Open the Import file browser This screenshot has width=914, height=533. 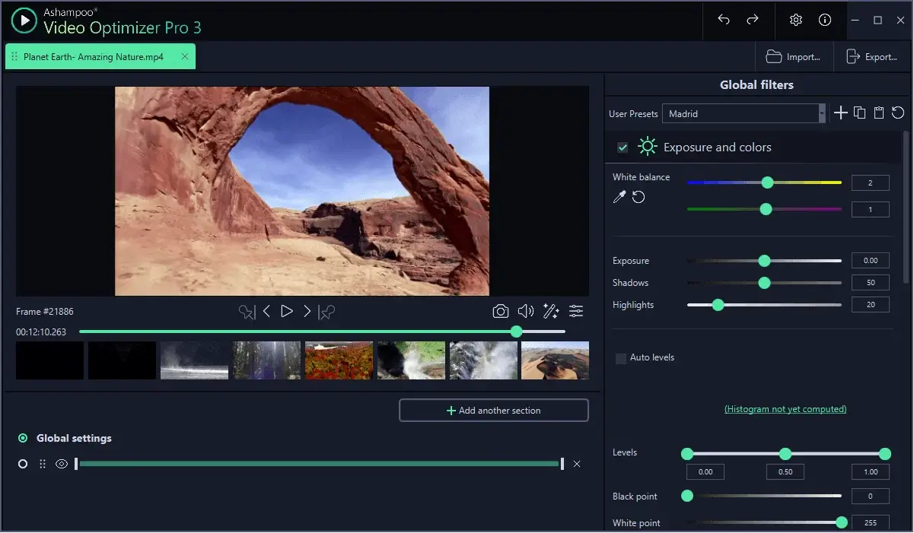click(x=794, y=56)
